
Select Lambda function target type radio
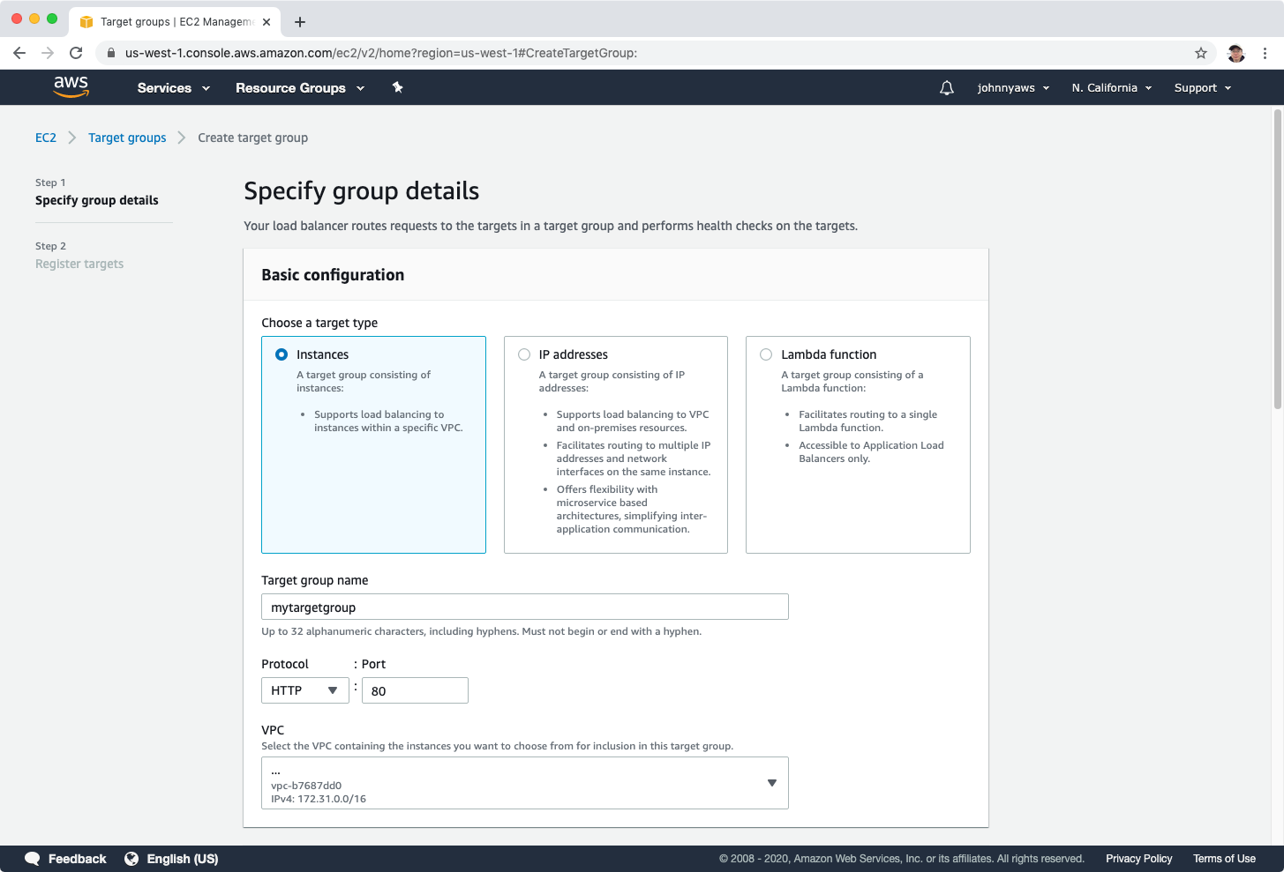(x=766, y=354)
